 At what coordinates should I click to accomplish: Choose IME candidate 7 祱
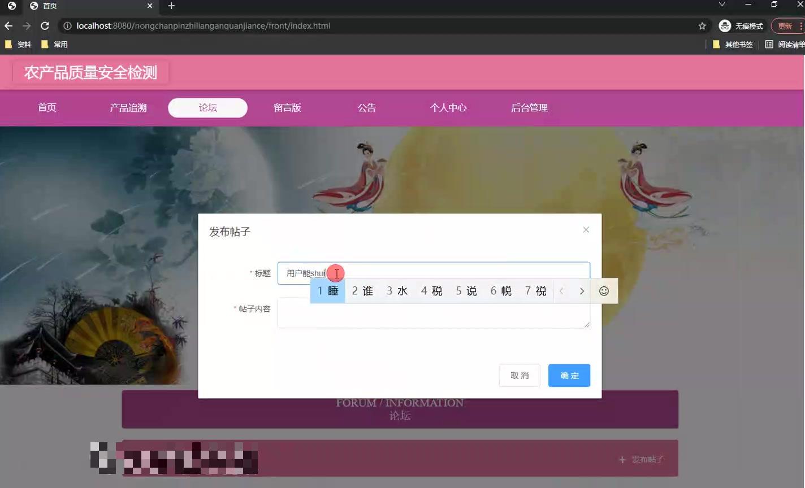coord(535,291)
